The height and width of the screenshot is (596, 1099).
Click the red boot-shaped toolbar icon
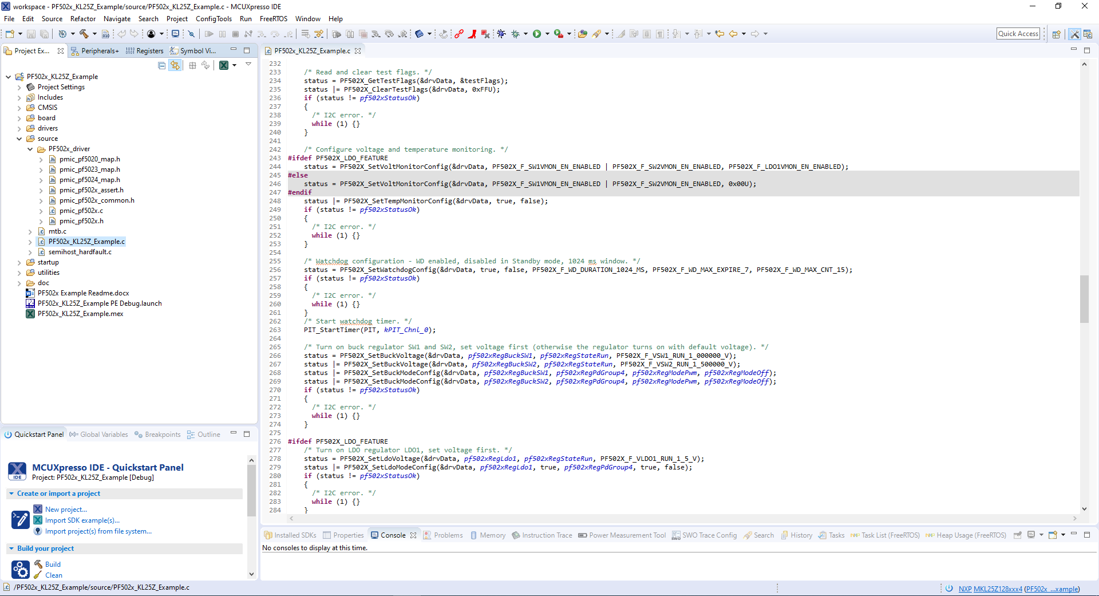pos(472,34)
